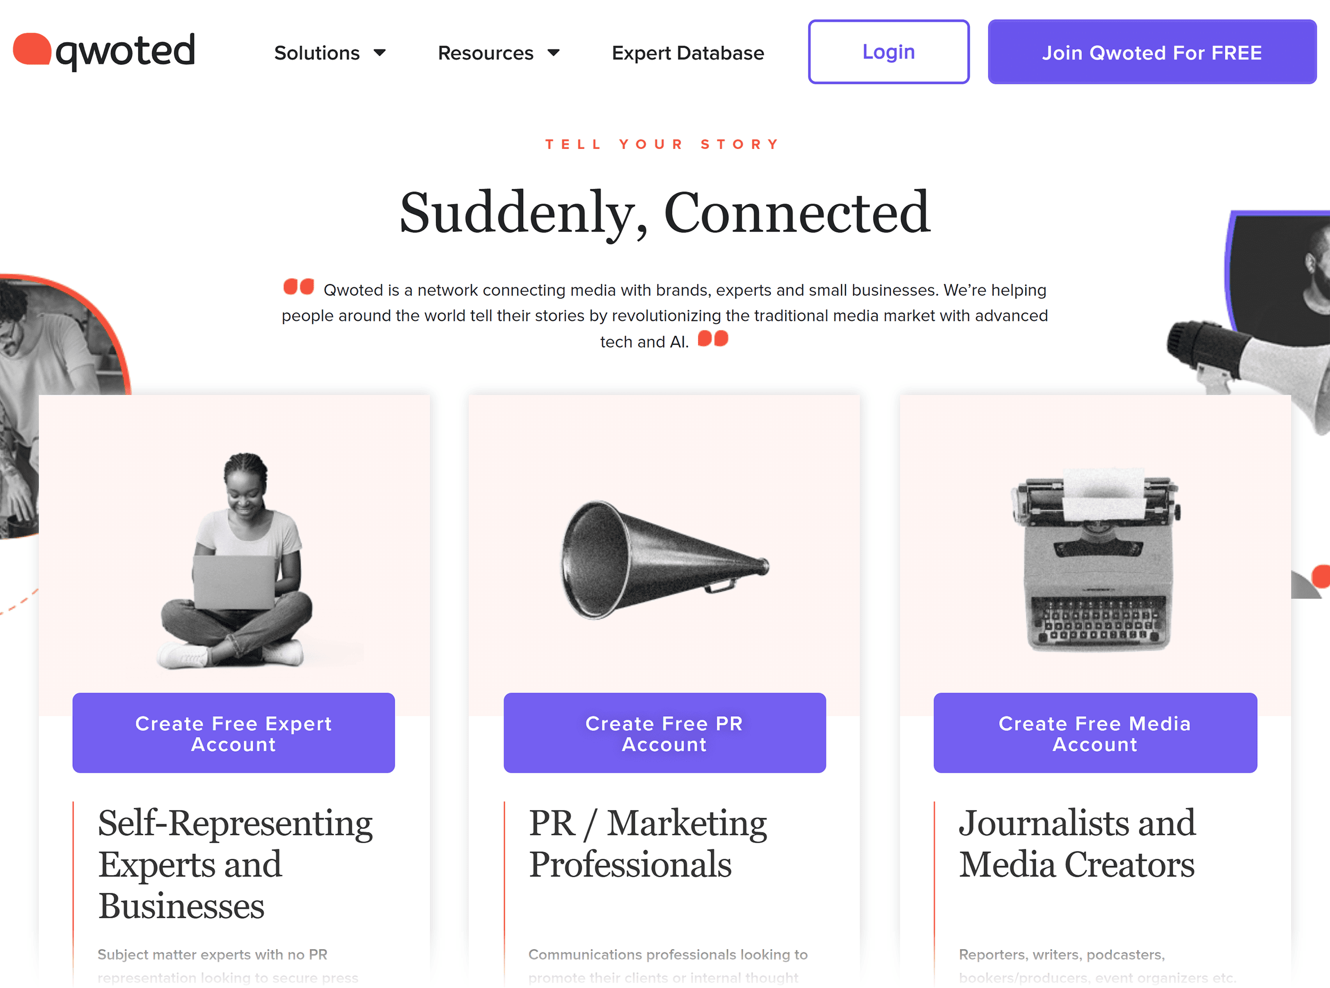Toggle the Solutions dropdown arrow
Screen dimensions: 1330x988
point(384,52)
